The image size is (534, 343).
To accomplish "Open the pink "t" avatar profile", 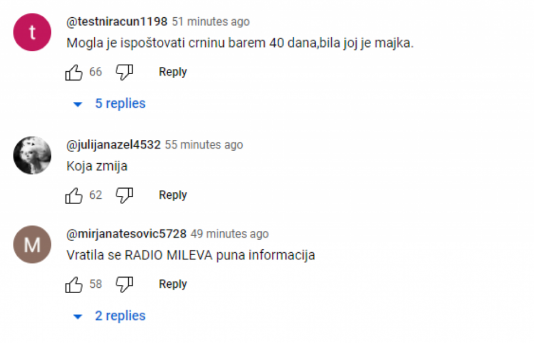I will [x=33, y=33].
